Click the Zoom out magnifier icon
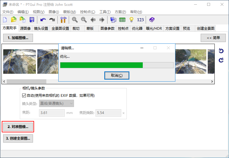This screenshot has height=158, width=229. [84, 20]
